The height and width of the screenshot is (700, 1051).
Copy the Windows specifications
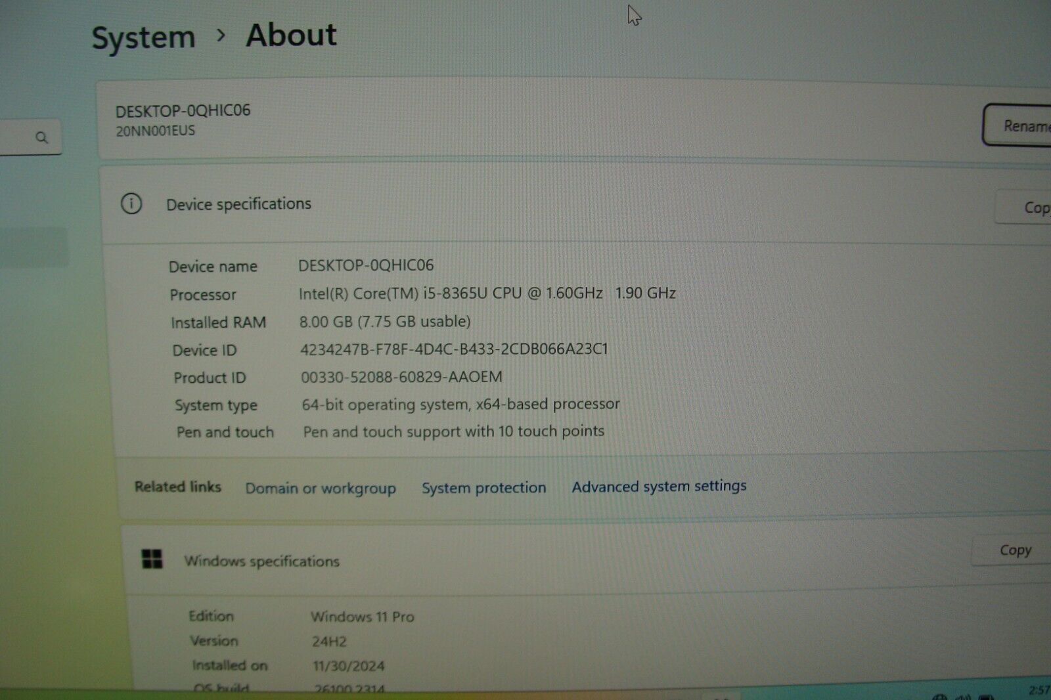1012,550
